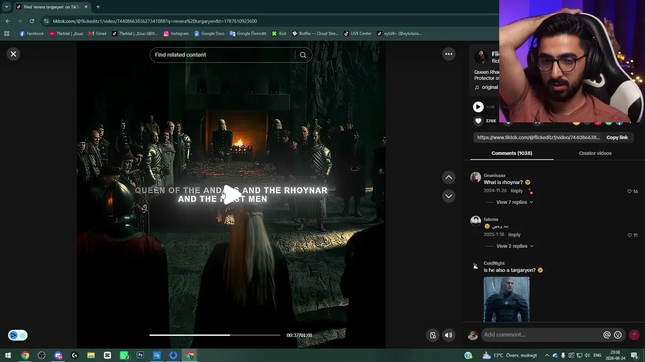
Task: Go to the previous video with up arrow
Action: pyautogui.click(x=448, y=177)
